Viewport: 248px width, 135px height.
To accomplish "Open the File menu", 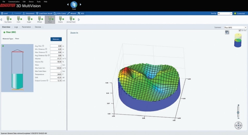I will coord(4,2).
